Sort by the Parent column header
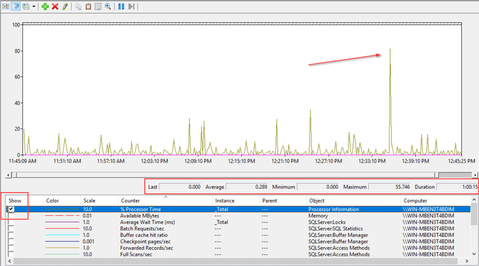 (x=283, y=201)
